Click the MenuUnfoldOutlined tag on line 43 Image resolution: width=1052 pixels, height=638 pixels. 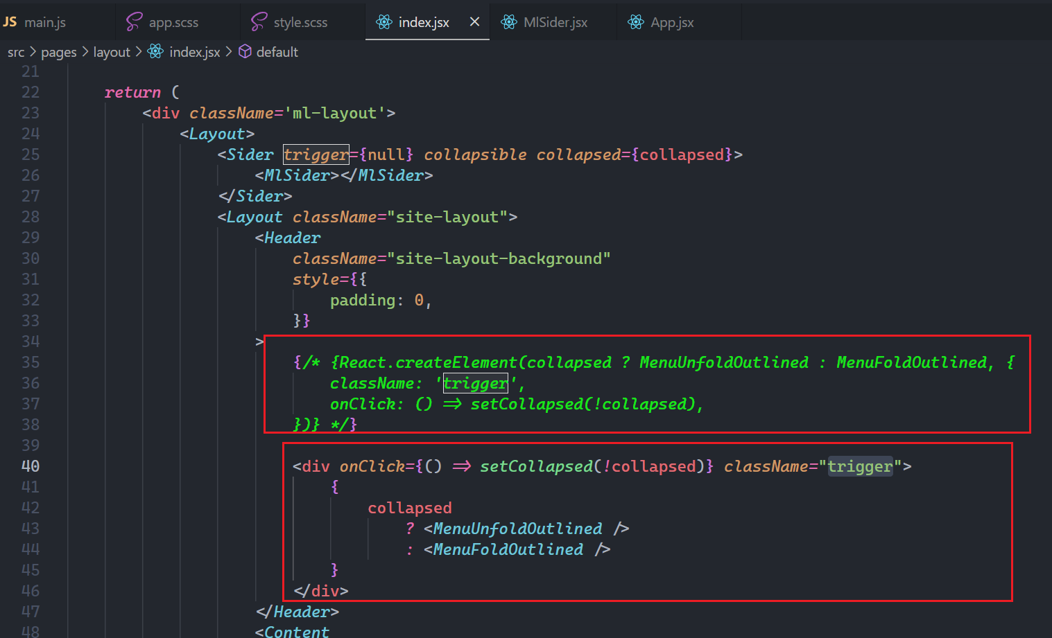(526, 529)
